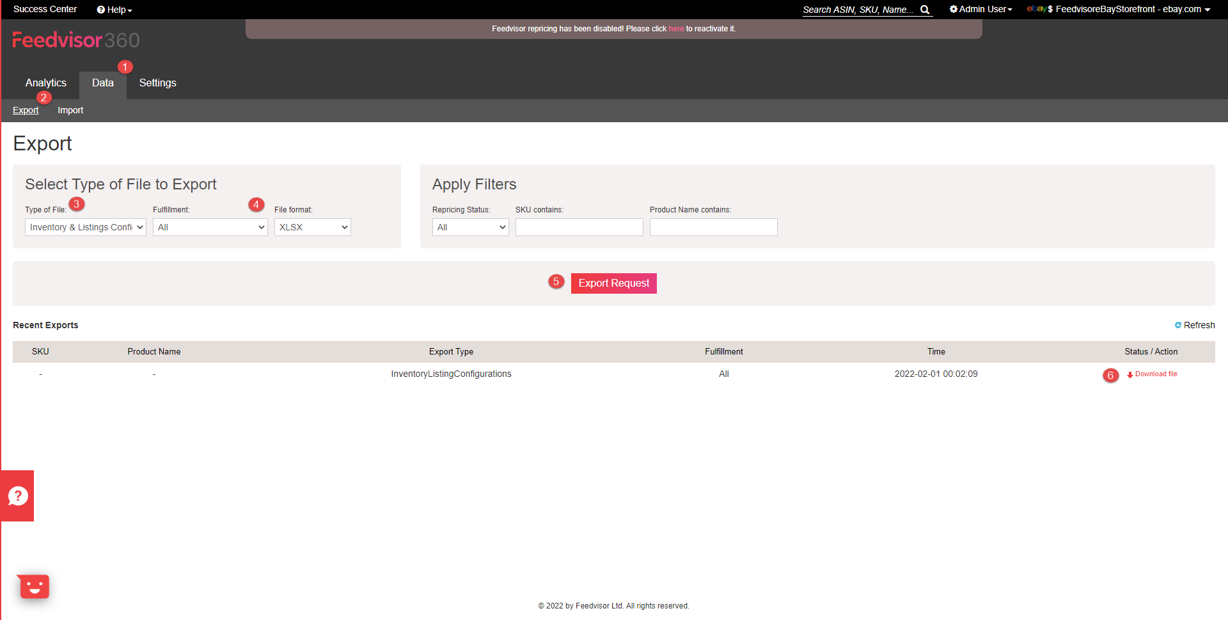The width and height of the screenshot is (1228, 620).
Task: Click the 2022-02-01 00:02:09 time cell
Action: [936, 374]
